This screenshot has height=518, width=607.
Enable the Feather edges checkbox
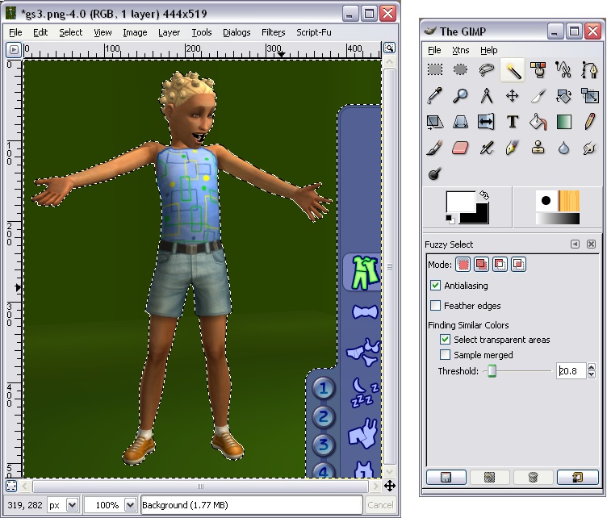pyautogui.click(x=435, y=306)
